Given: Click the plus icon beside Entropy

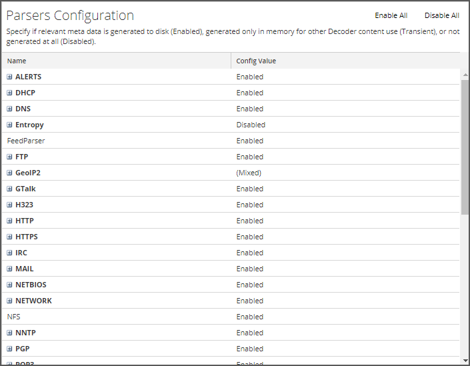Looking at the screenshot, I should click(x=9, y=125).
